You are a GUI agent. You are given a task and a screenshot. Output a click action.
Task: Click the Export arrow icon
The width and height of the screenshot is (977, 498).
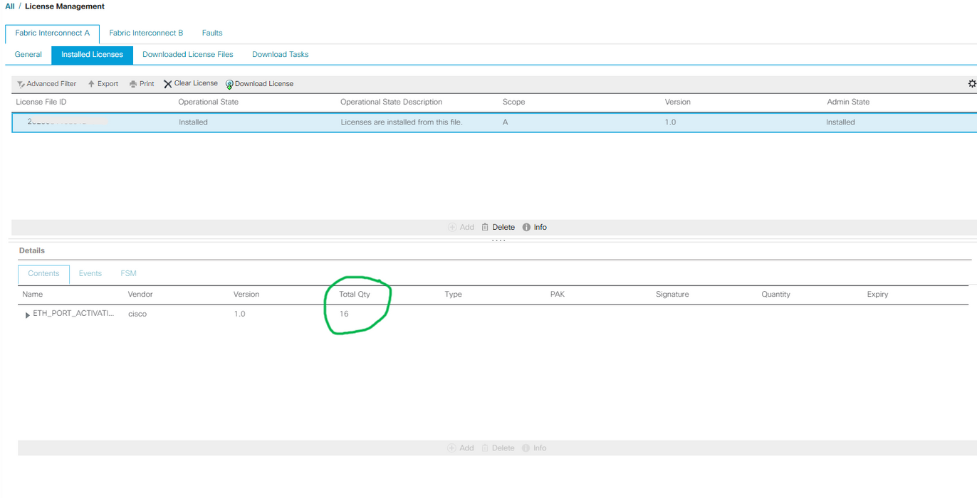(x=91, y=84)
